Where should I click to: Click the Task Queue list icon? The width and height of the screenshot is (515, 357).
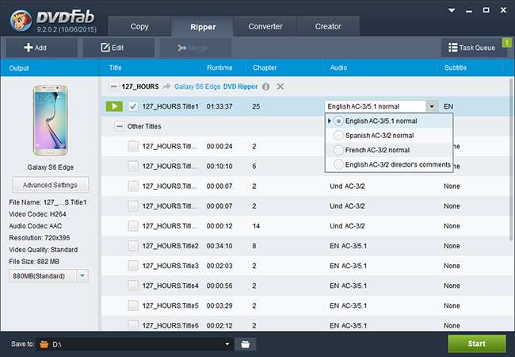[453, 48]
